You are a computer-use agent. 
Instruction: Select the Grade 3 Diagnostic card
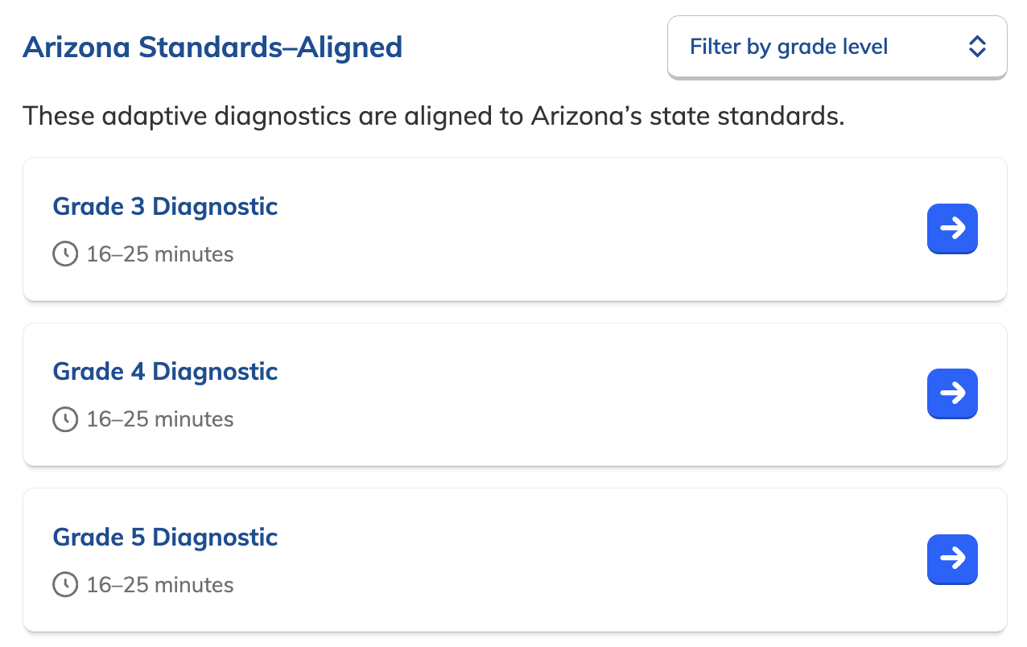pos(515,229)
